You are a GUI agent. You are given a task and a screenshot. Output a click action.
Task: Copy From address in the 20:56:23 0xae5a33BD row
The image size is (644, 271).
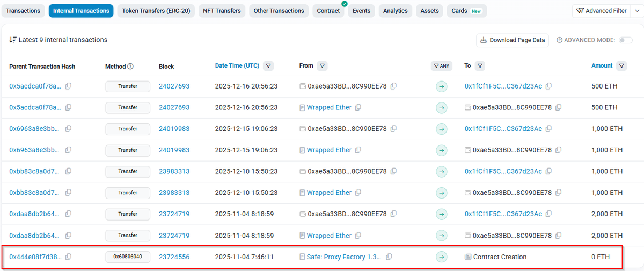(394, 86)
